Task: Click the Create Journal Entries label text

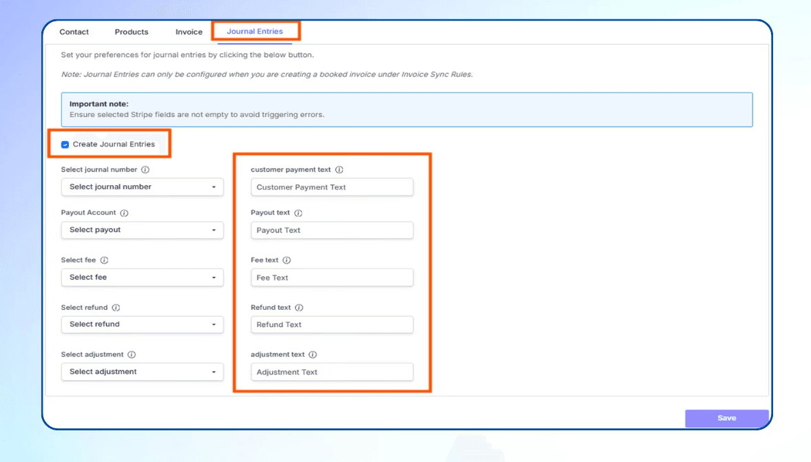Action: 114,144
